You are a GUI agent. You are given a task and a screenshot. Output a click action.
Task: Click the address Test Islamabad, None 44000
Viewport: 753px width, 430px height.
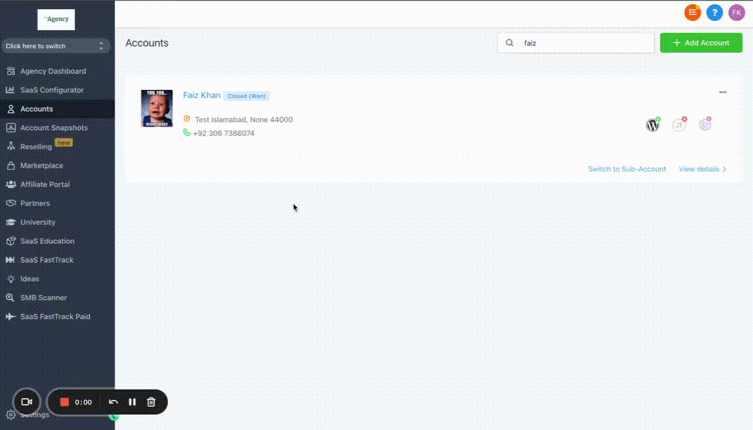(x=243, y=119)
